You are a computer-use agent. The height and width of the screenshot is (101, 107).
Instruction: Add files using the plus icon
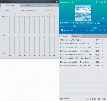click(x=88, y=99)
